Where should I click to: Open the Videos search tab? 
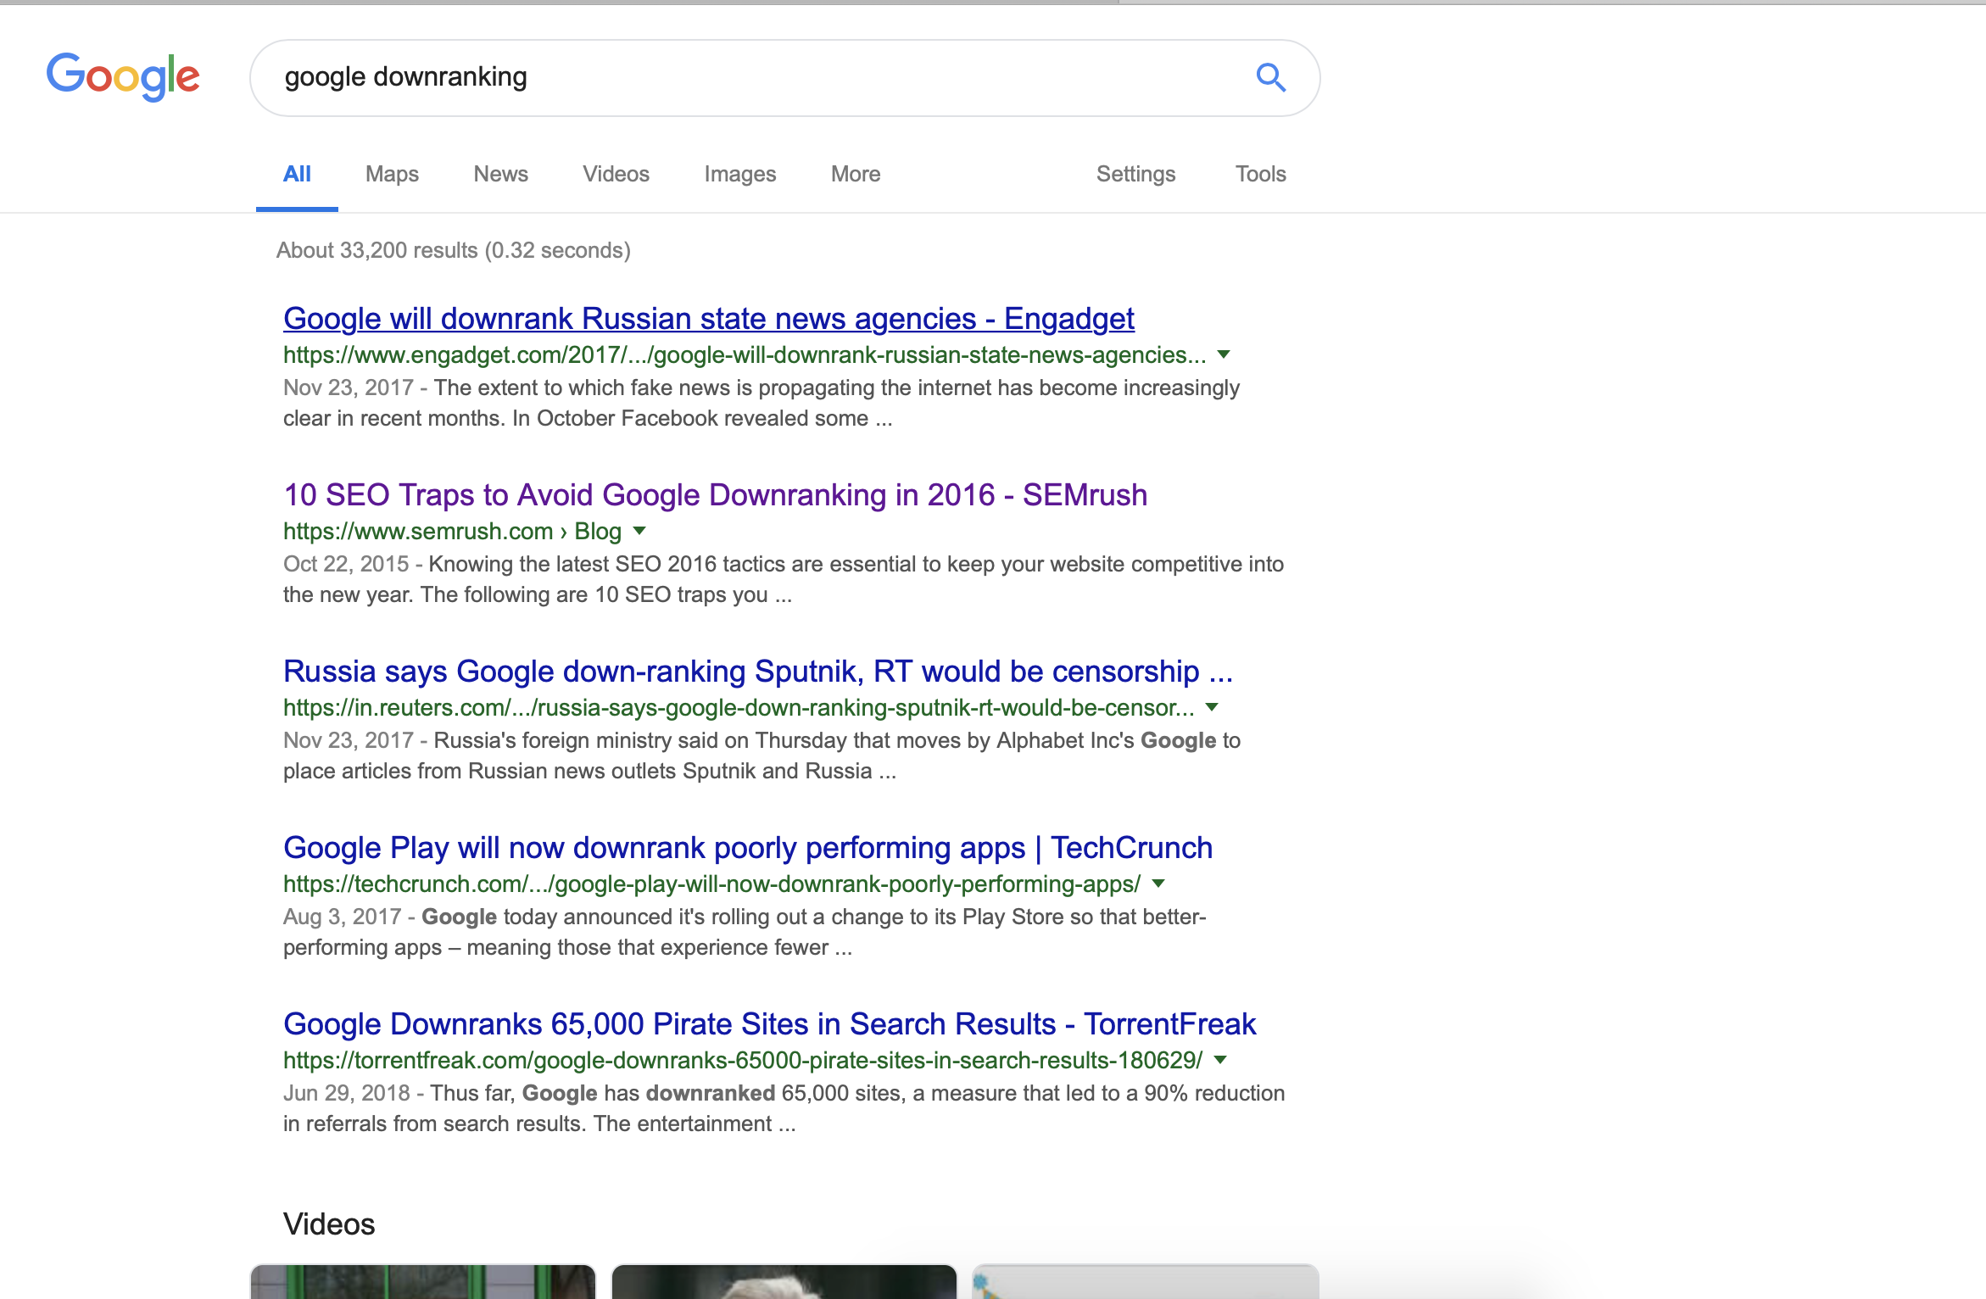pyautogui.click(x=616, y=174)
